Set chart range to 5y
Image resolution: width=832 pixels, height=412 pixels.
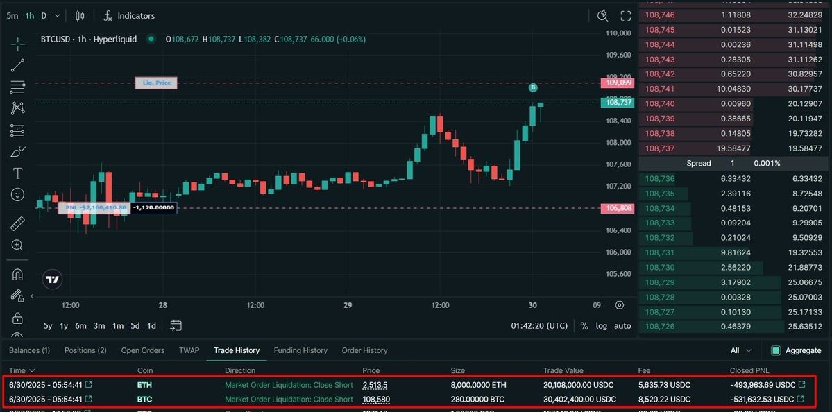point(49,326)
